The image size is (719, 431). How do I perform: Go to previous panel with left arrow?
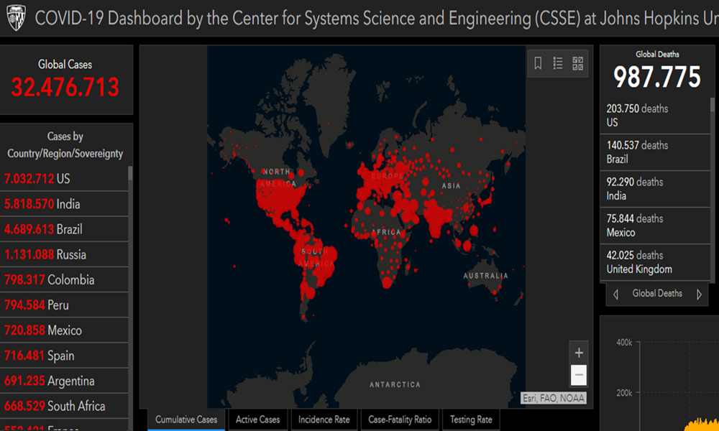615,294
